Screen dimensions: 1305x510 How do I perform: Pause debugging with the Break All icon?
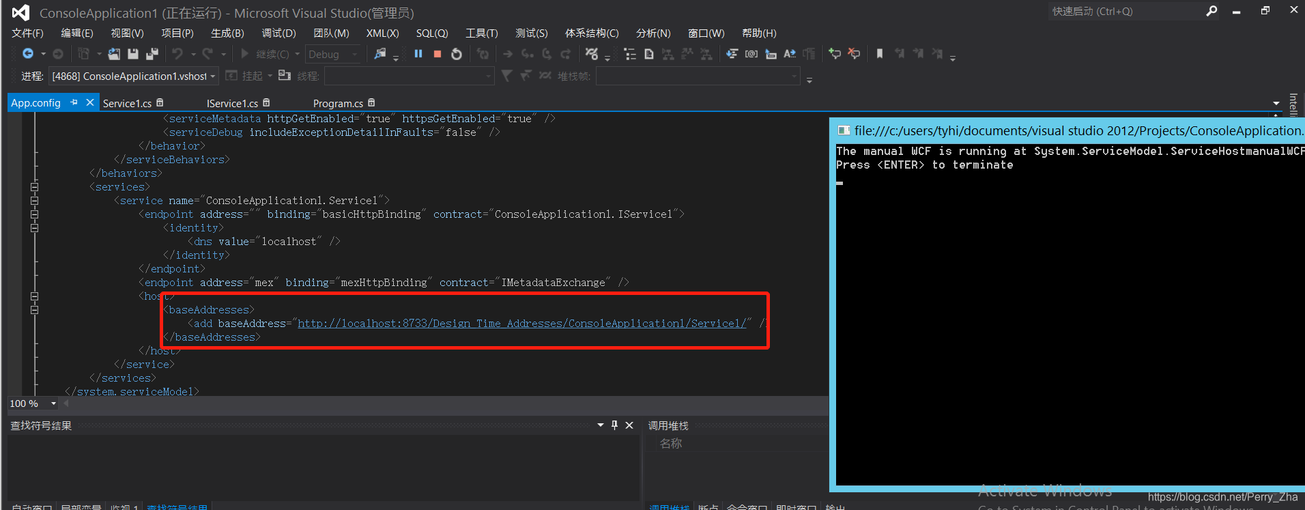418,54
